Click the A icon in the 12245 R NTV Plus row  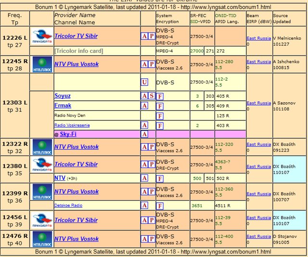pos(144,64)
